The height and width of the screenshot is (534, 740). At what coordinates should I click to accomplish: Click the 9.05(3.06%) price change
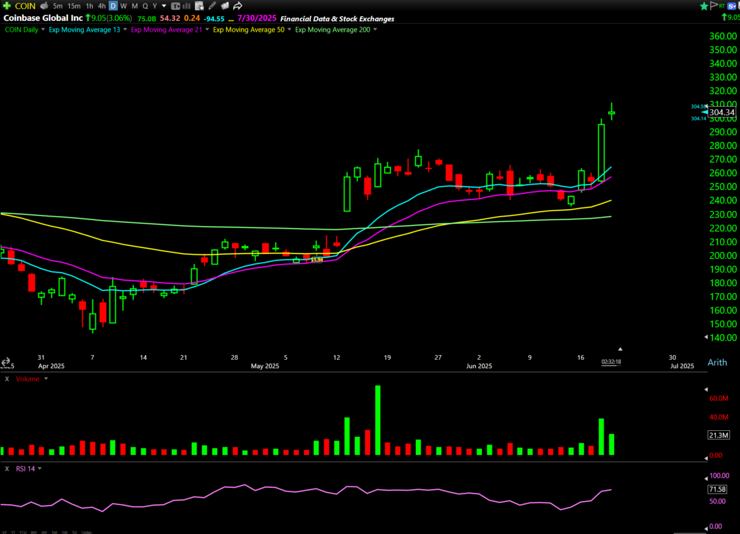(x=111, y=18)
